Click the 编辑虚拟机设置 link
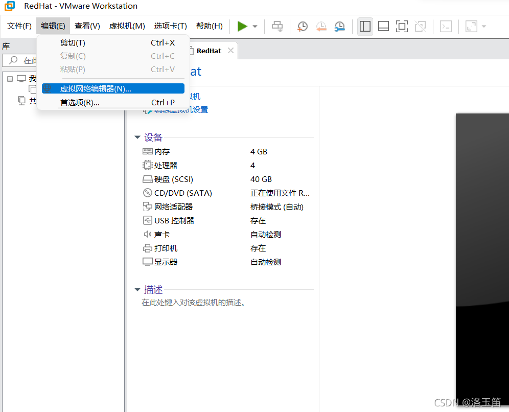 181,110
